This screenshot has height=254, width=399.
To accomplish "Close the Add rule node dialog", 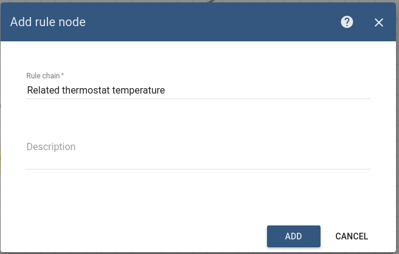I will pyautogui.click(x=379, y=22).
